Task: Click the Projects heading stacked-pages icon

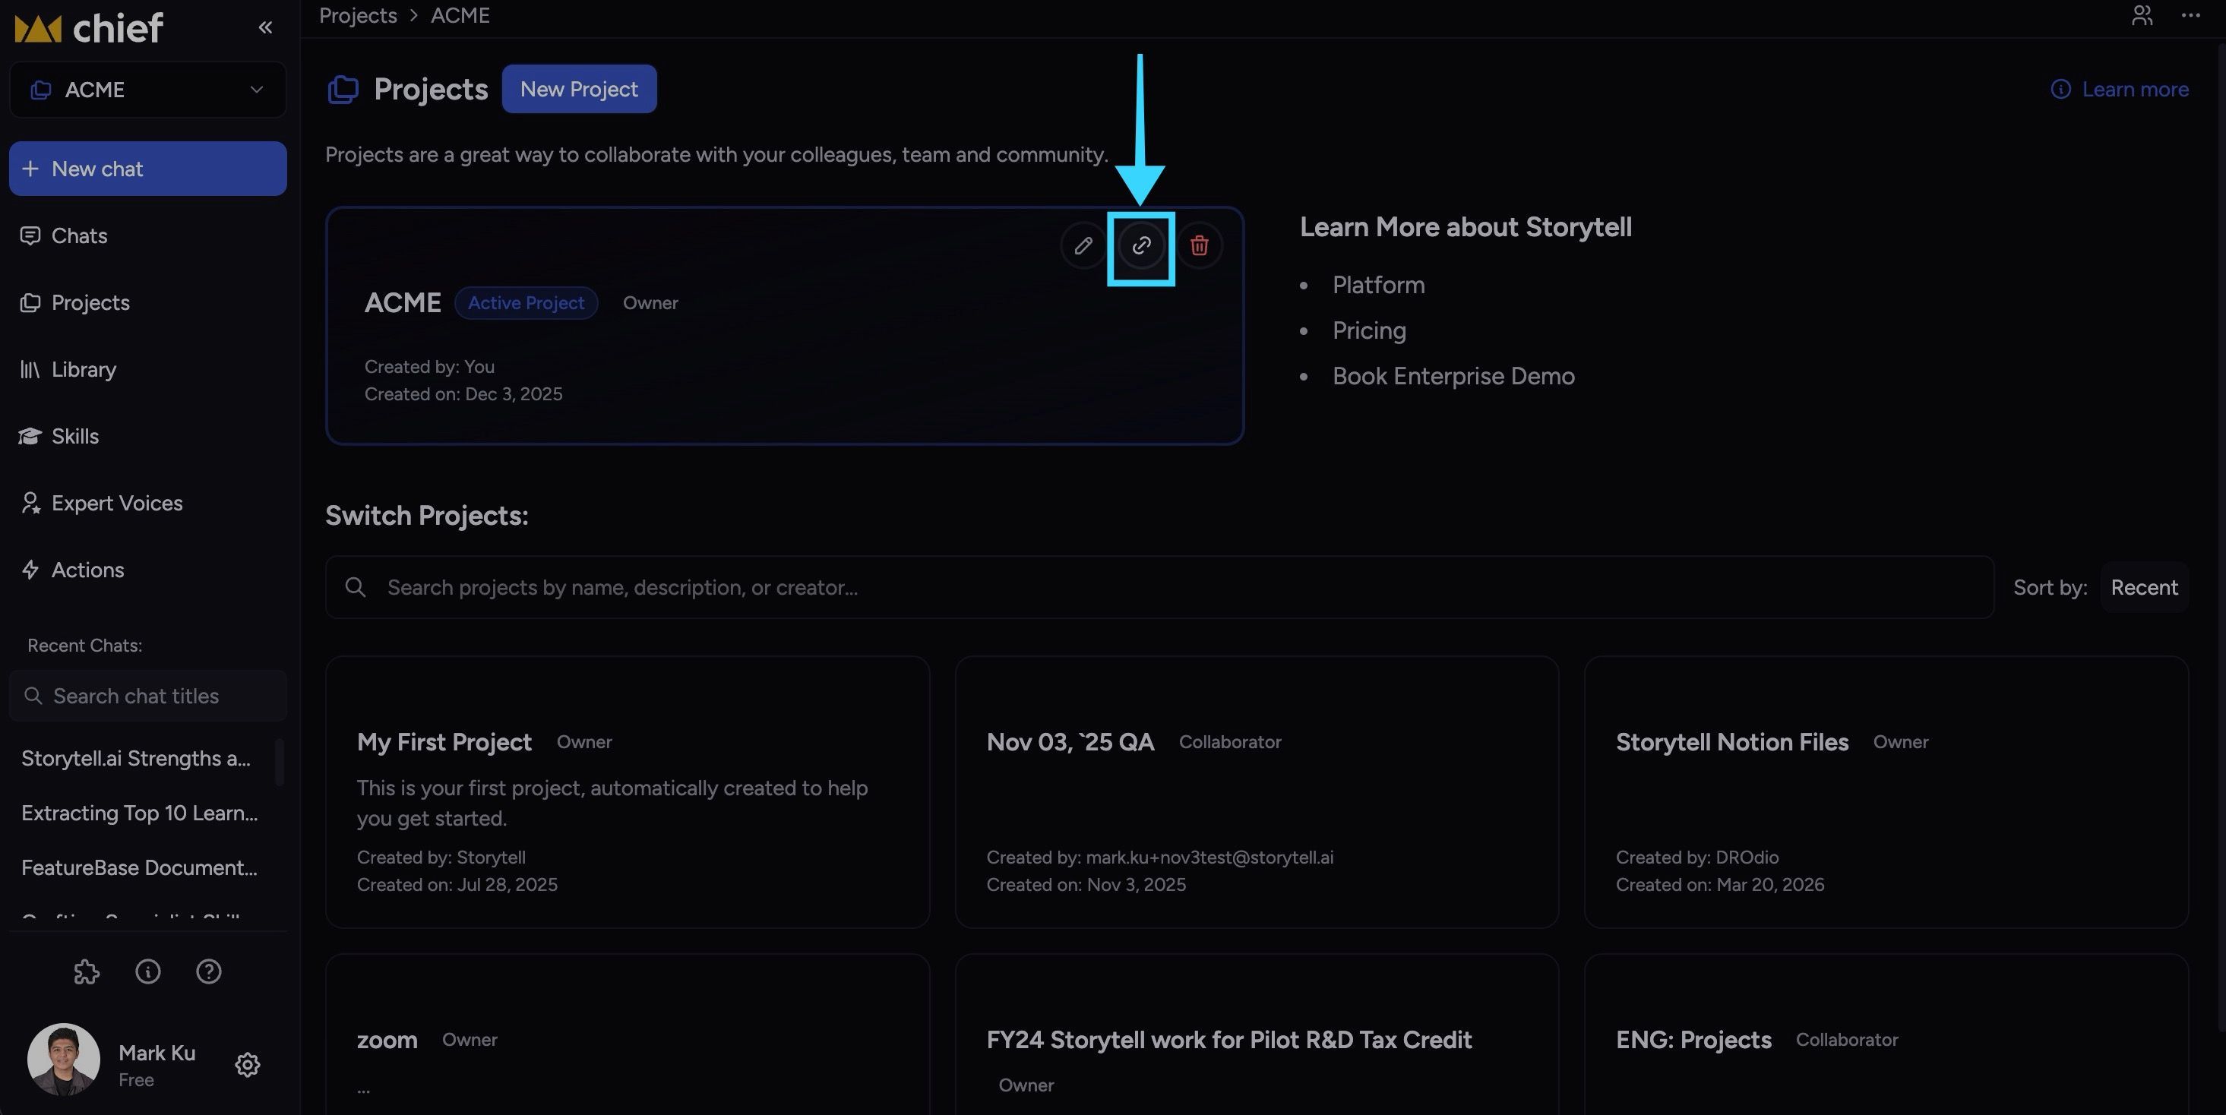Action: point(343,89)
